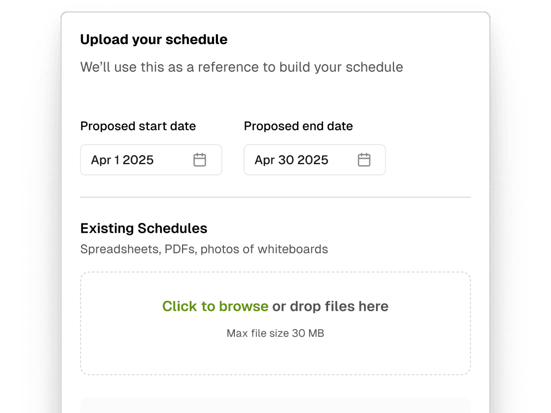Click the 'Apr 1 2025' date text
This screenshot has height=413, width=551.
point(122,160)
